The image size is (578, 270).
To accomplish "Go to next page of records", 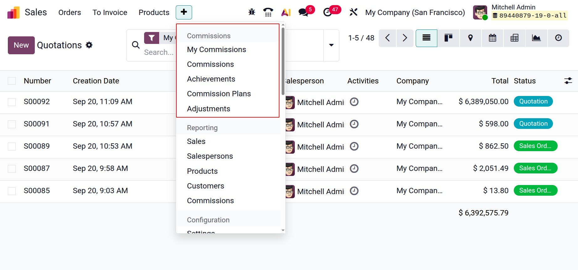I will coord(405,38).
